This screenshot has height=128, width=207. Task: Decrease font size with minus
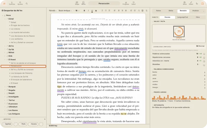[74, 11]
